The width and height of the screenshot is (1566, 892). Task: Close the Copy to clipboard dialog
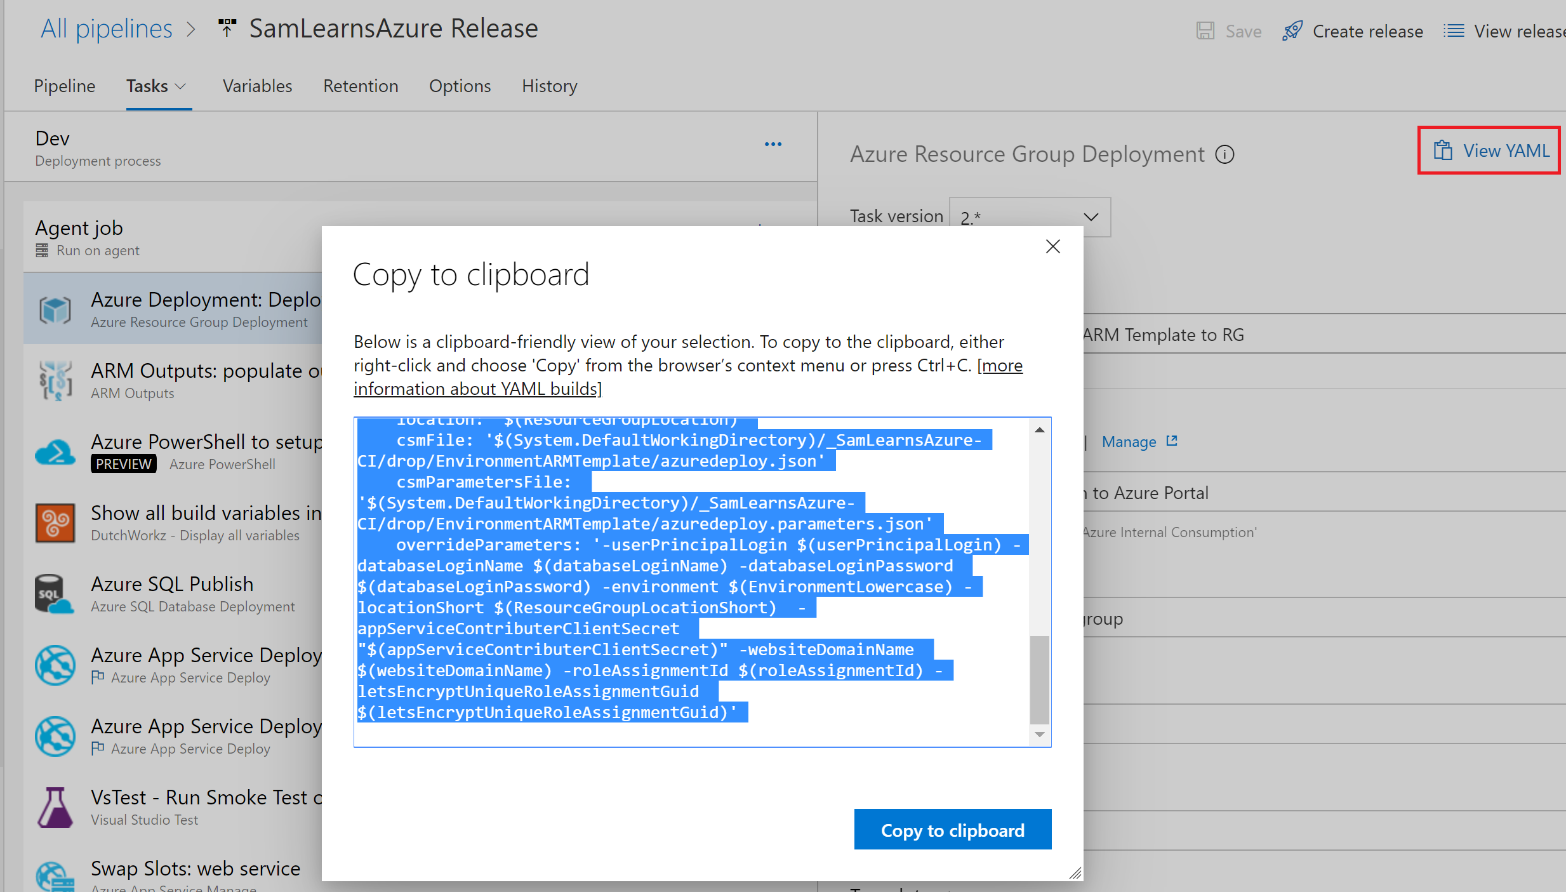coord(1052,246)
